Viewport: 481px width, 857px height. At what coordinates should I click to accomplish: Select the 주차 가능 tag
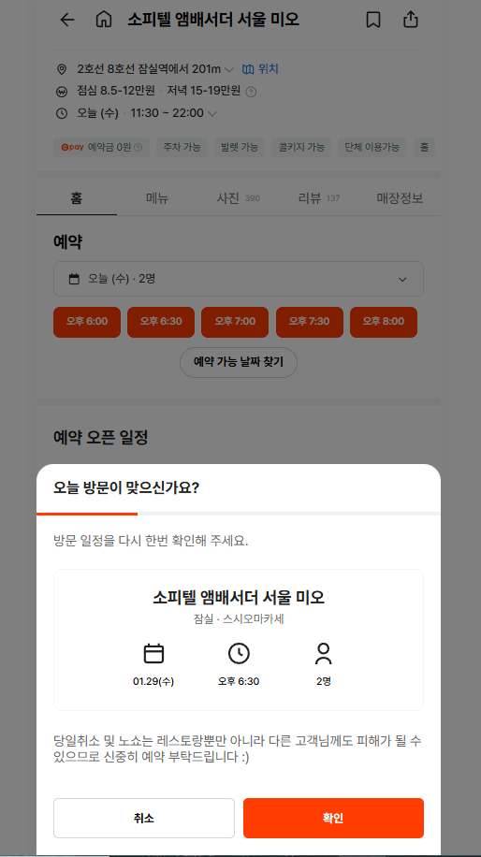(x=182, y=147)
